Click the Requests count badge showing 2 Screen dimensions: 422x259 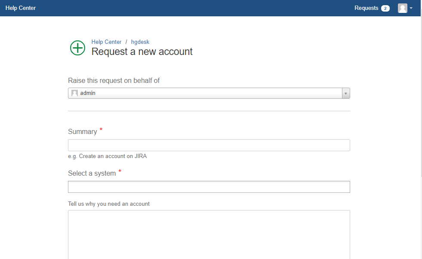[x=385, y=8]
